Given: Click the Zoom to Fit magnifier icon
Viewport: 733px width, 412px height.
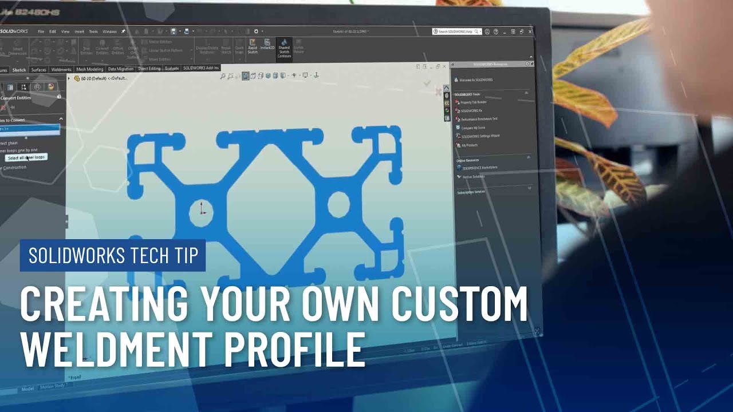Looking at the screenshot, I should 223,76.
